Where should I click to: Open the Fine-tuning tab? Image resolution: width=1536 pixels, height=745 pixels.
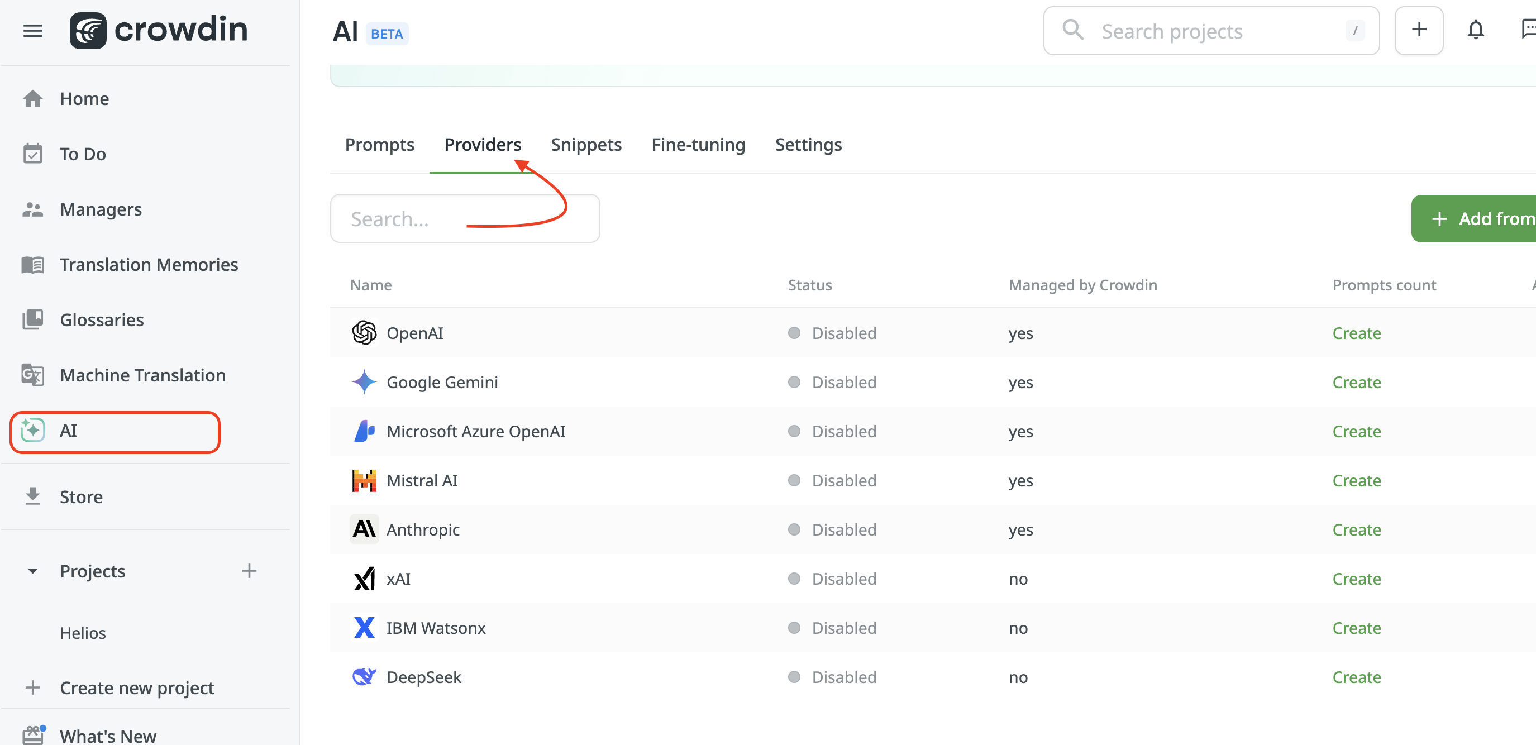[698, 145]
